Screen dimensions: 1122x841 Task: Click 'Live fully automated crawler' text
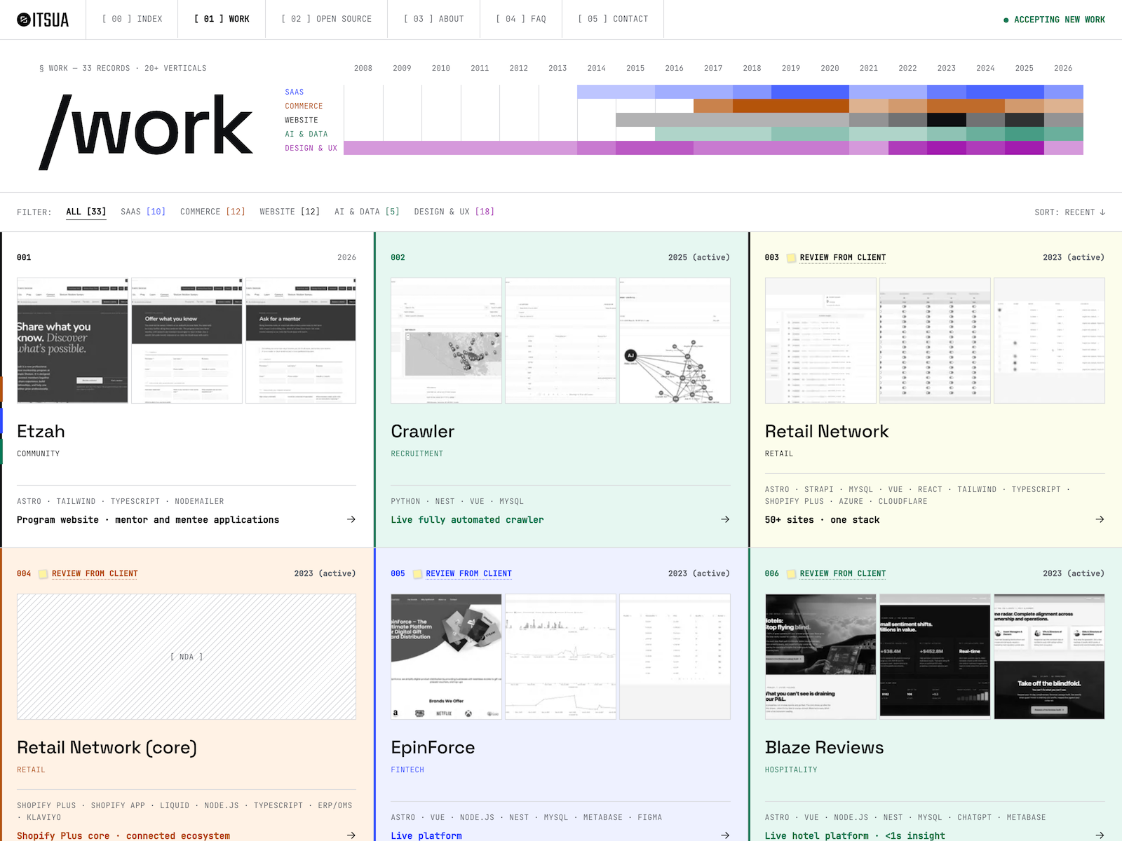point(467,520)
